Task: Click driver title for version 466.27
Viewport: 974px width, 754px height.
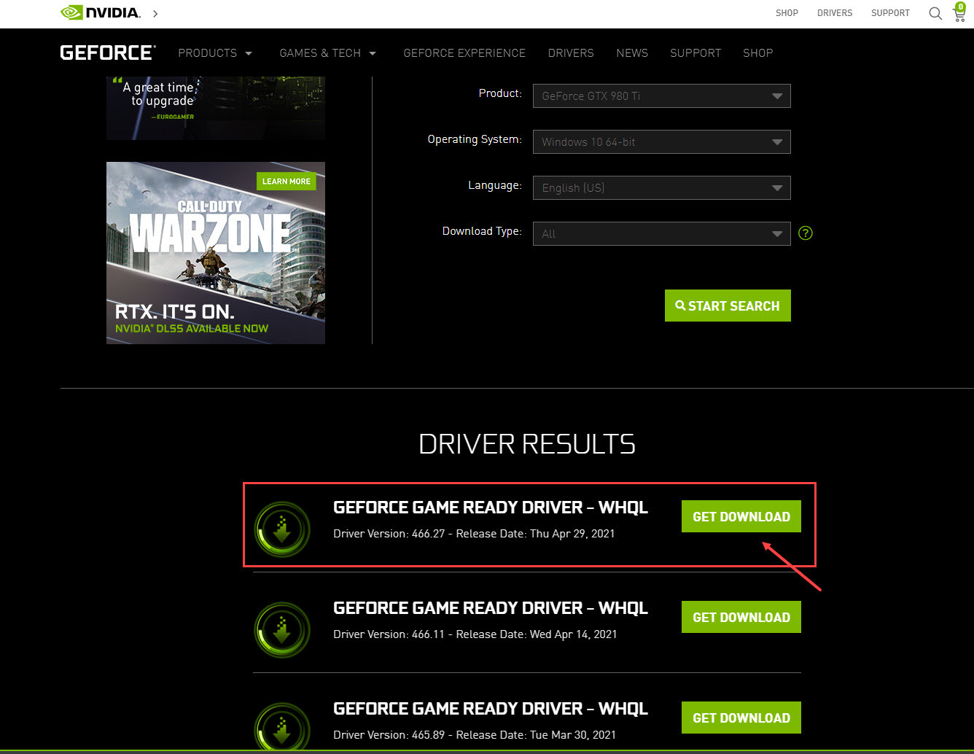Action: (491, 508)
